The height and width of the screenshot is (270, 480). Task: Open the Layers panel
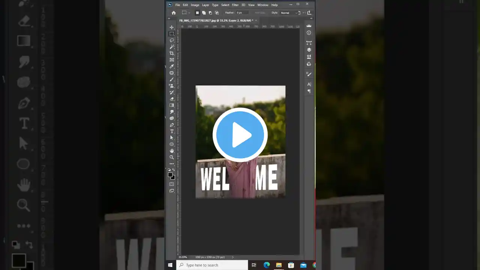tap(309, 50)
